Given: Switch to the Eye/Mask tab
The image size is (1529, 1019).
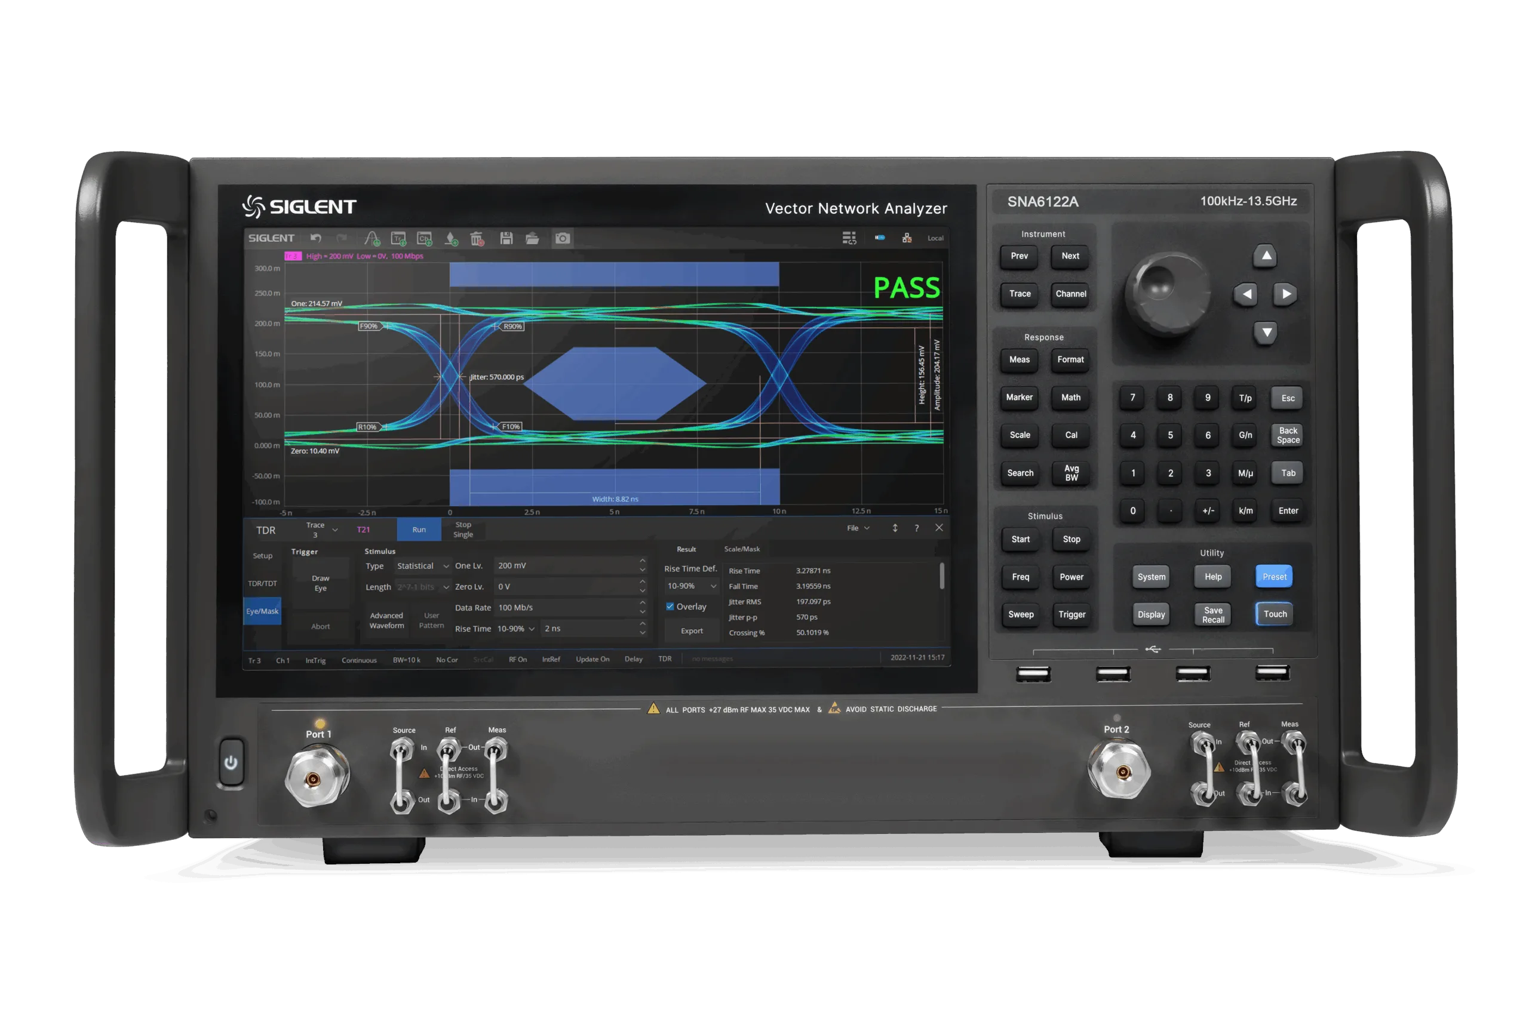Looking at the screenshot, I should pyautogui.click(x=262, y=611).
